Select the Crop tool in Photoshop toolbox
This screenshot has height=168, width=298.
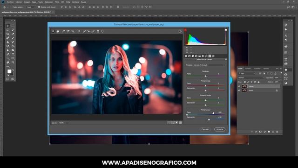pyautogui.click(x=8, y=34)
